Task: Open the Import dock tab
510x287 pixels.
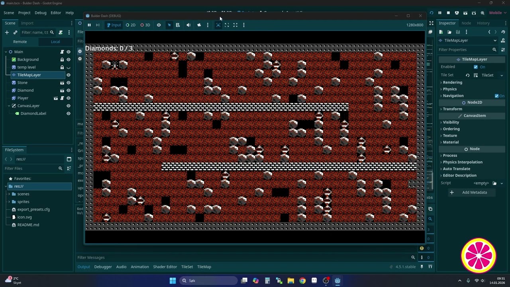Action: pyautogui.click(x=27, y=23)
